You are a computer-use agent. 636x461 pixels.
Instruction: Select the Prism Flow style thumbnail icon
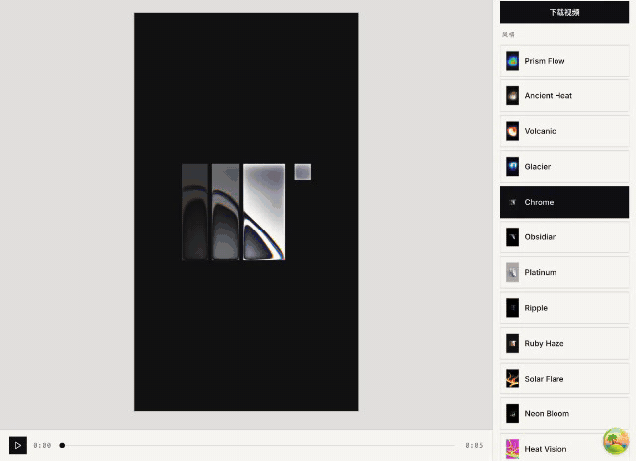512,61
